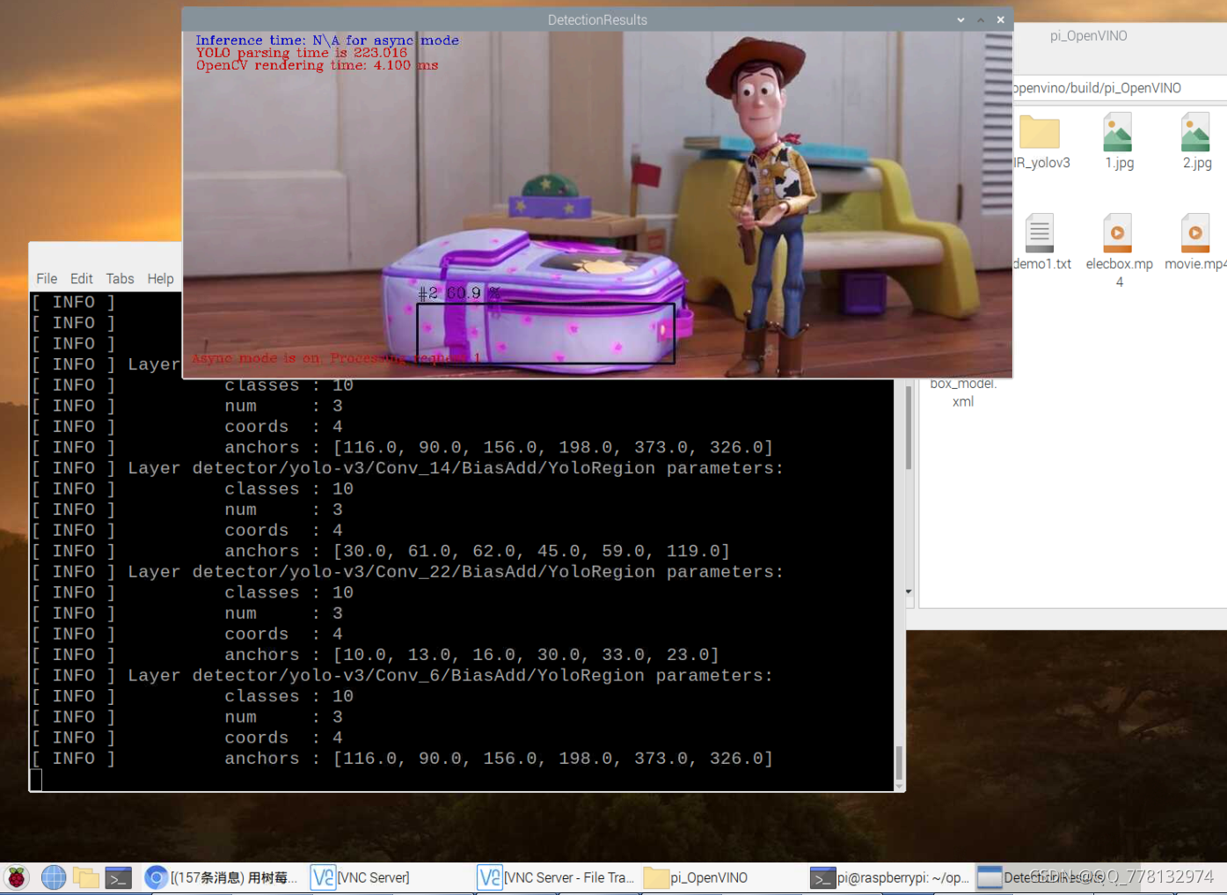Image resolution: width=1227 pixels, height=895 pixels.
Task: Open terminal Edit menu
Action: click(82, 279)
